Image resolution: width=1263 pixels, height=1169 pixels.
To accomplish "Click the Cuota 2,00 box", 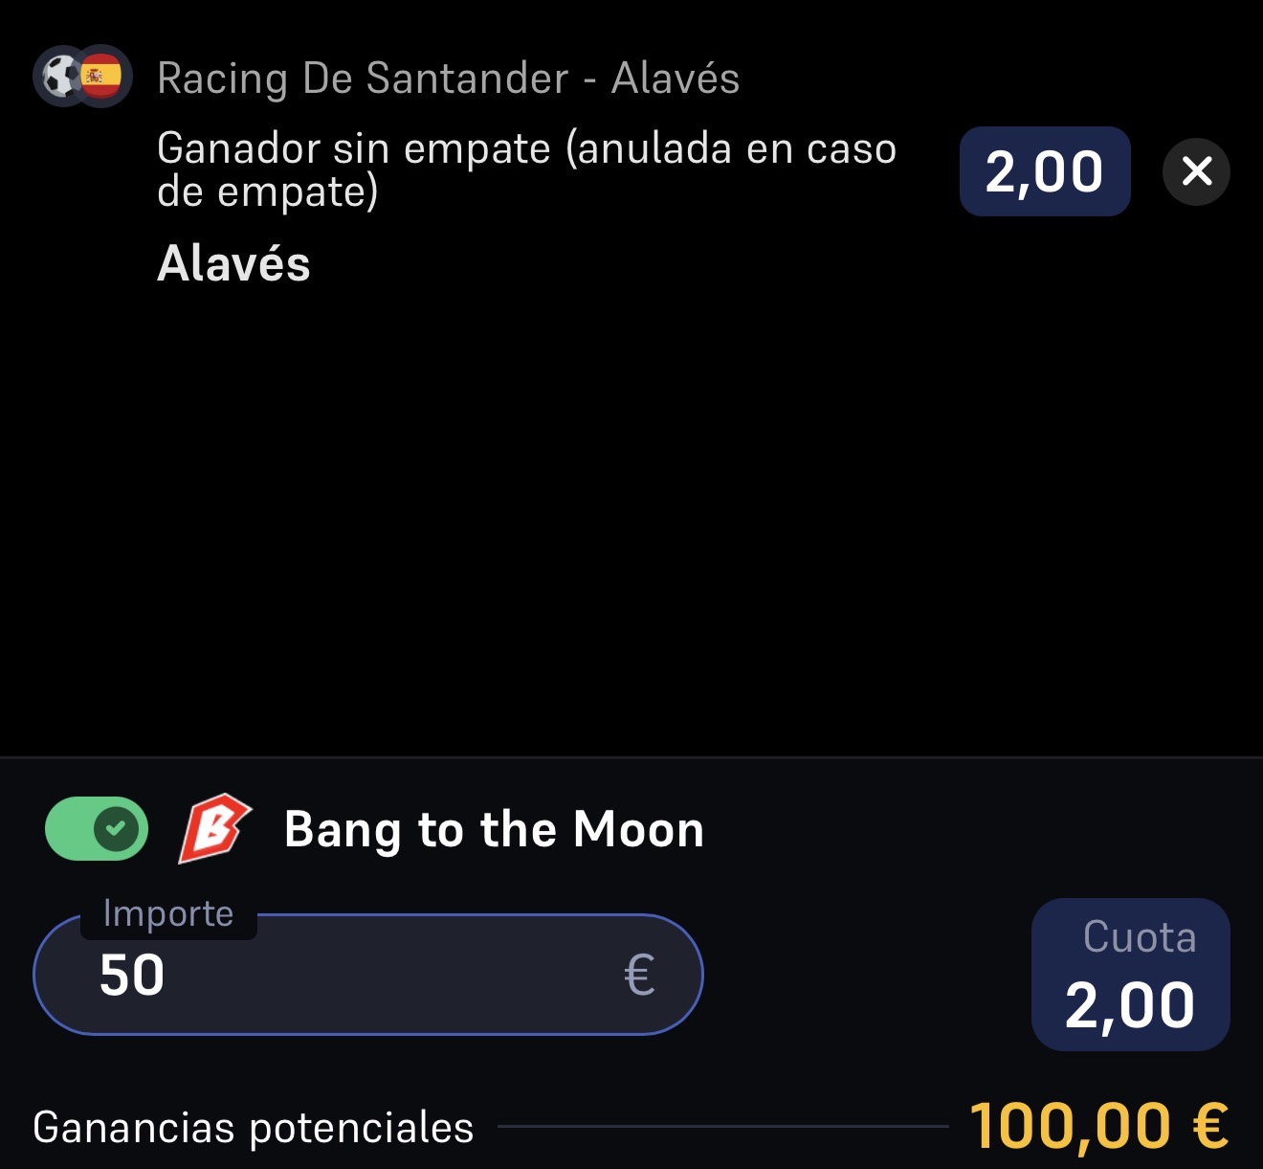I will (1131, 975).
